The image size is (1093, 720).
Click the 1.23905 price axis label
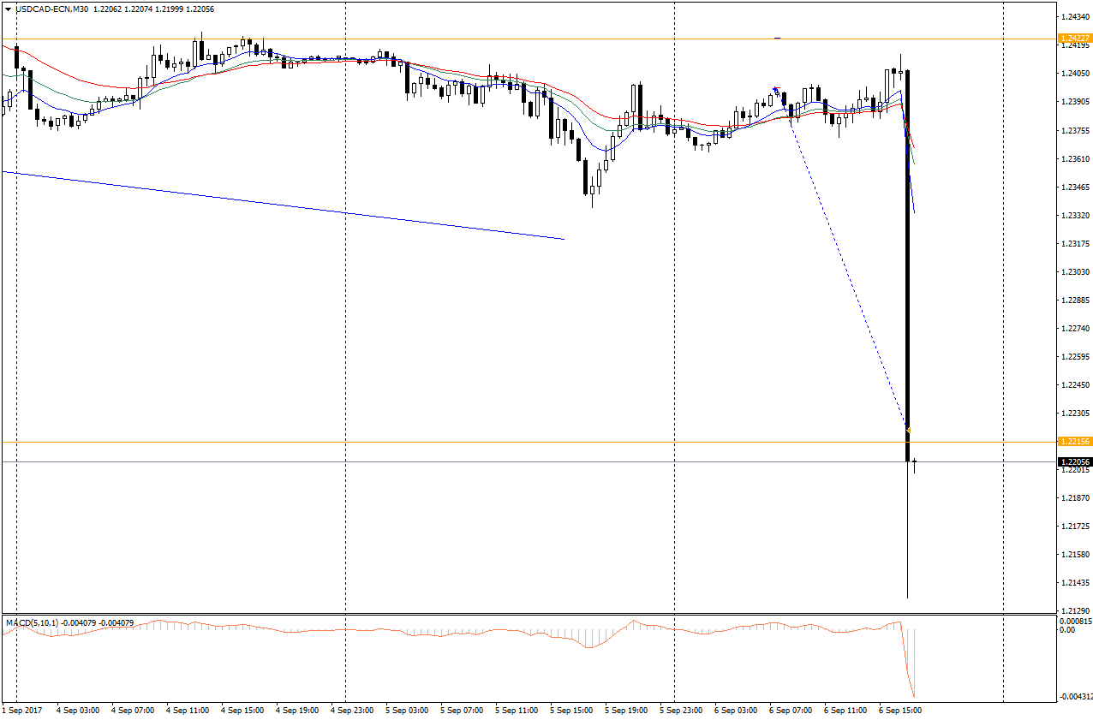[1075, 102]
